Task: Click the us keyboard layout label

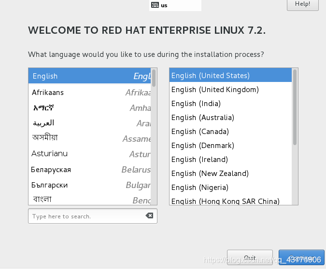Action: 164,5
